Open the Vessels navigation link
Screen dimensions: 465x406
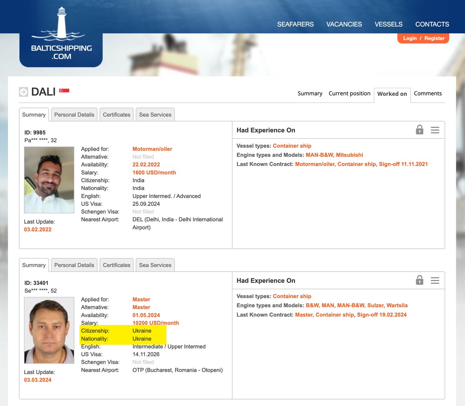[x=388, y=24]
